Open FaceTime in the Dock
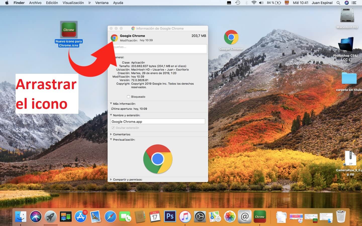362x226 pixels. [125, 216]
